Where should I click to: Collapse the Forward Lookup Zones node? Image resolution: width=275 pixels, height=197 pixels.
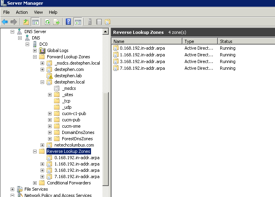(x=35, y=57)
